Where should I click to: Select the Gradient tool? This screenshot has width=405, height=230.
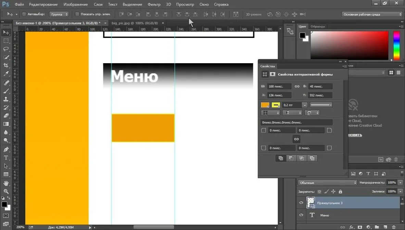pos(6,124)
